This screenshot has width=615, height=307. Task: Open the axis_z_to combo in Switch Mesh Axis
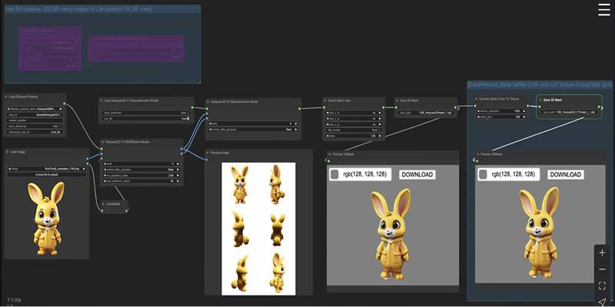[x=353, y=124]
